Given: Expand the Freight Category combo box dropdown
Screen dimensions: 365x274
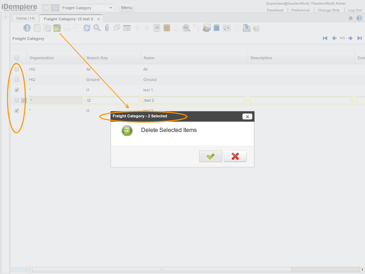Looking at the screenshot, I should click(x=111, y=8).
